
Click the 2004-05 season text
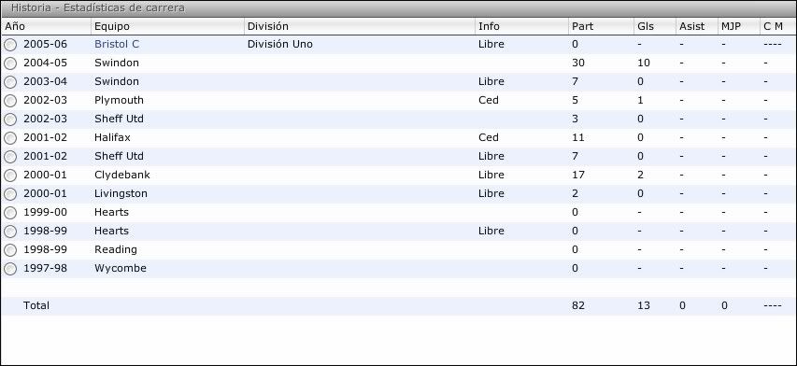45,63
